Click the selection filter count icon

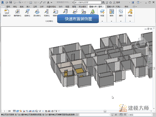click(x=114, y=115)
